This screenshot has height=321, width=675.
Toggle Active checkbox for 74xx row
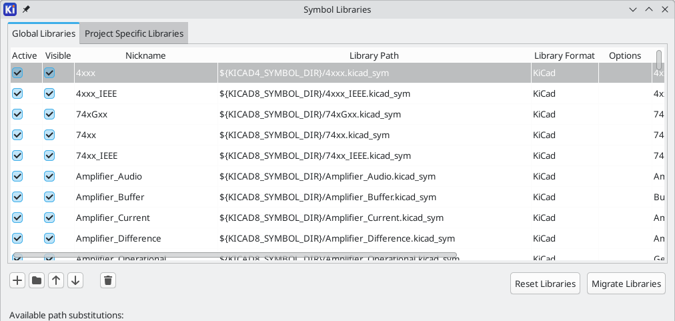coord(17,135)
